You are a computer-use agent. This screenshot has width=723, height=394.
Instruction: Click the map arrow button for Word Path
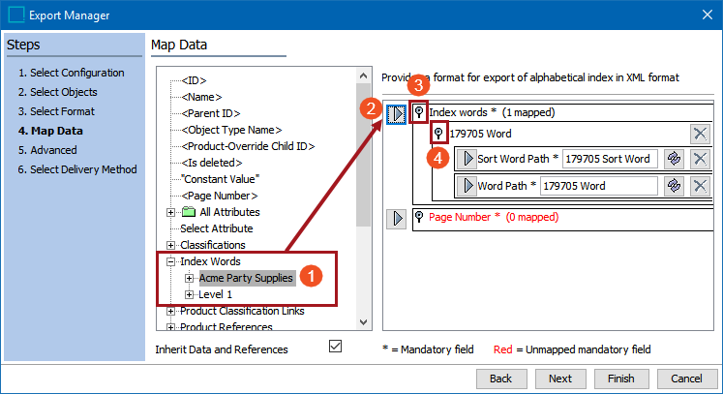click(466, 185)
